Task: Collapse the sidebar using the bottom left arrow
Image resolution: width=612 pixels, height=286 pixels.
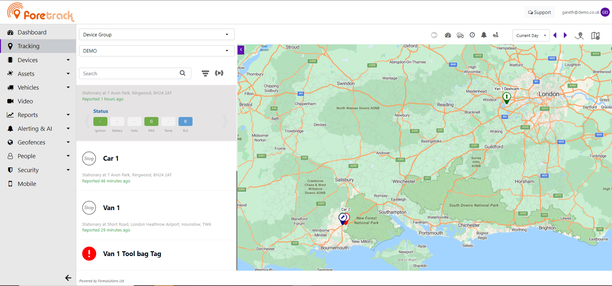Action: coord(68,278)
